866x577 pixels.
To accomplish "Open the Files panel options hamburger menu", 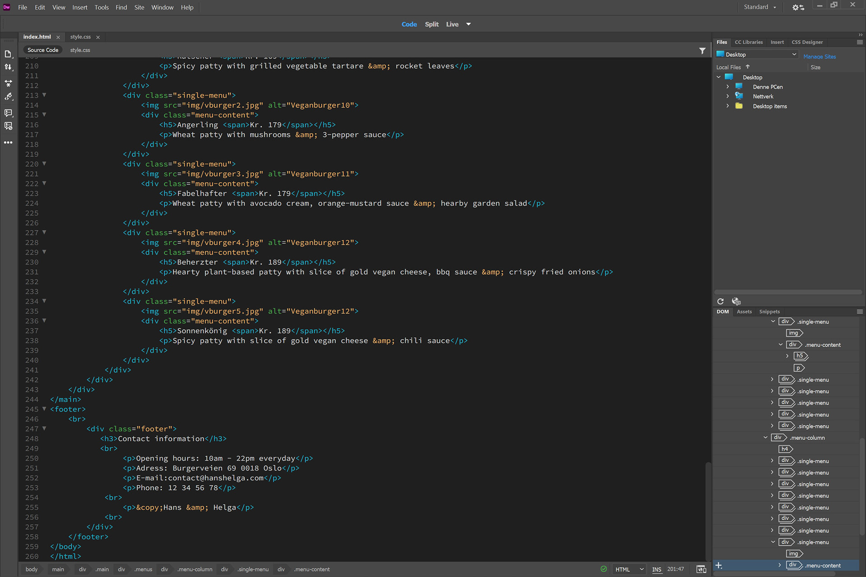I will coord(860,42).
